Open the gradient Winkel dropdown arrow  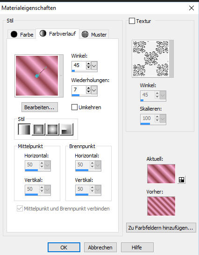pos(94,66)
